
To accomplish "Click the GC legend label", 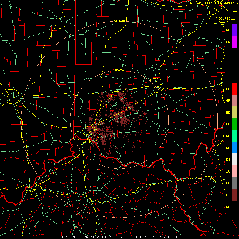I will [x=228, y=183].
